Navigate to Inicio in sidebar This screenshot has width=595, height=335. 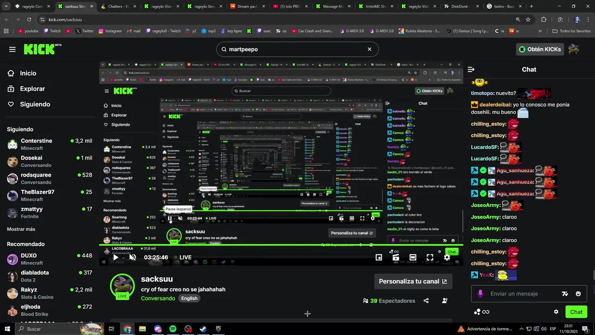(x=22, y=73)
